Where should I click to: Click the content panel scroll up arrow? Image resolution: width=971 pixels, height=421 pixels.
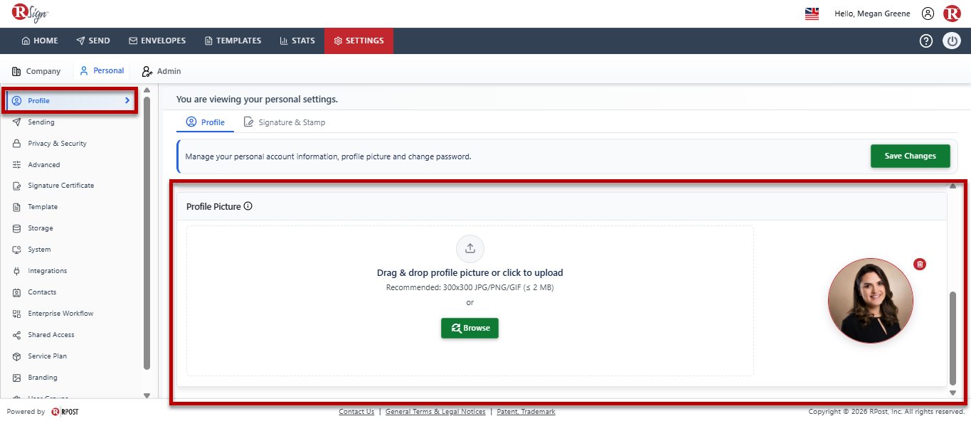point(953,186)
